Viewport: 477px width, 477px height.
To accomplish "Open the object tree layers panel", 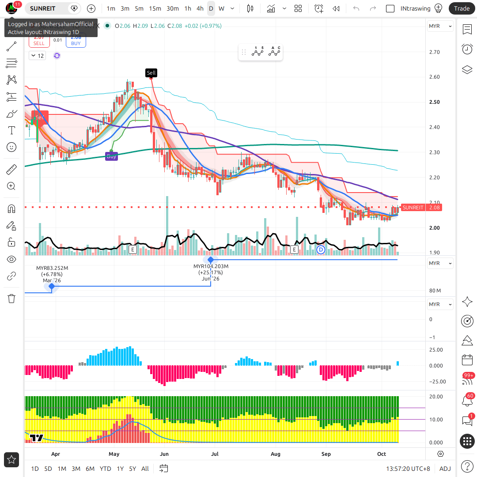I will click(x=467, y=70).
